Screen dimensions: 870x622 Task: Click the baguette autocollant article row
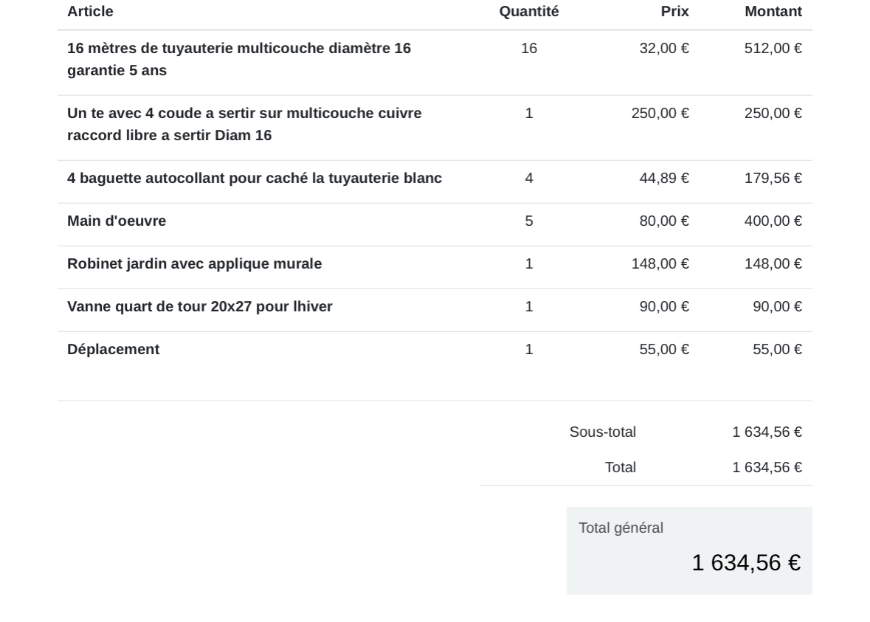[435, 182]
